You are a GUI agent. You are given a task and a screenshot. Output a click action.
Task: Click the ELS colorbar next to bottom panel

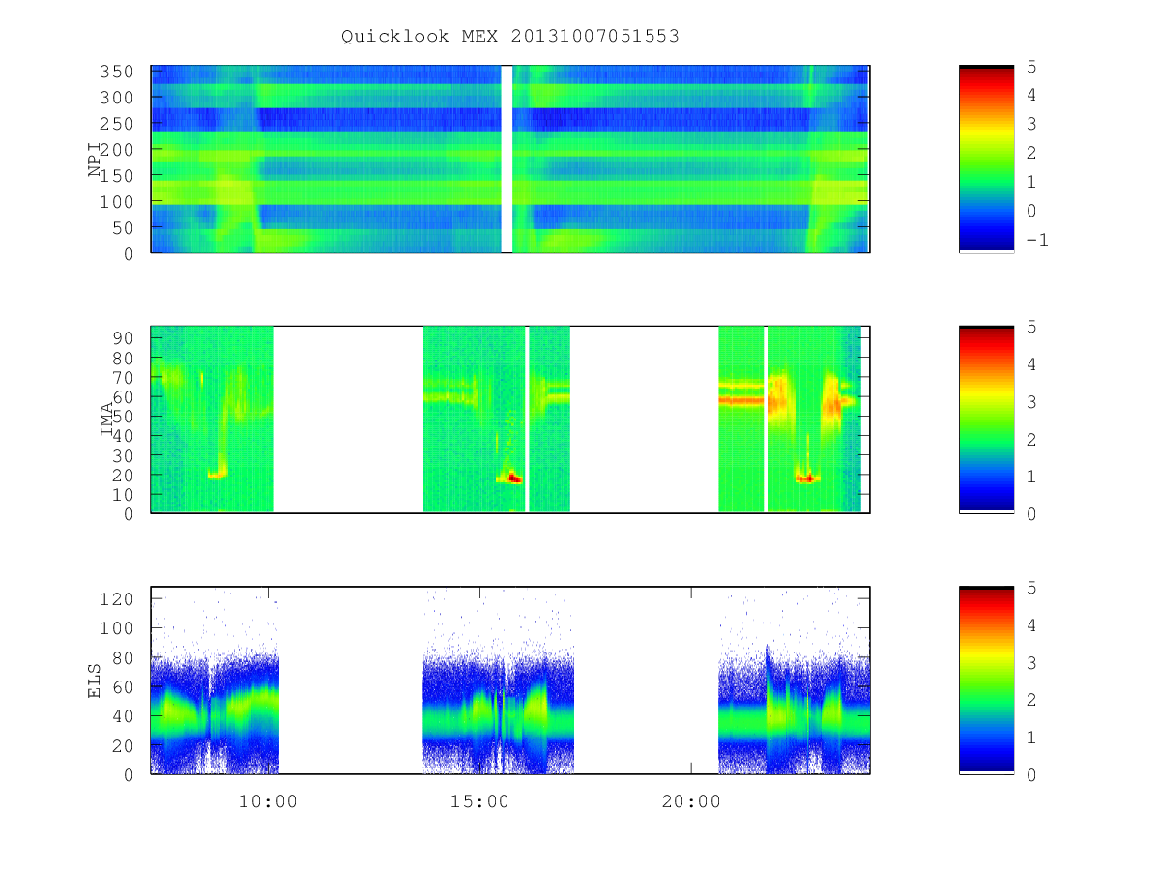click(986, 681)
